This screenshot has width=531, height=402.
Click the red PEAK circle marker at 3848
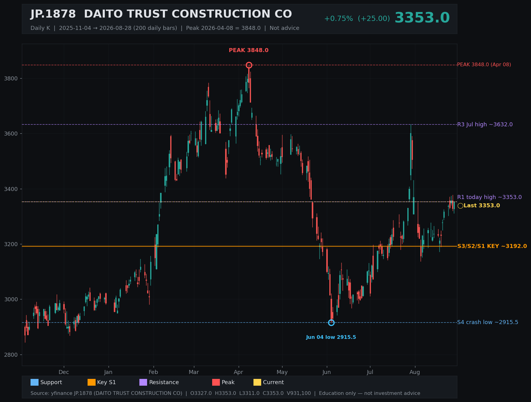click(x=249, y=65)
